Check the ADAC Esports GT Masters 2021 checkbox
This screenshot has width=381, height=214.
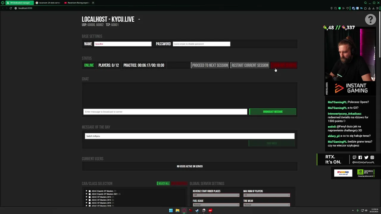click(90, 194)
